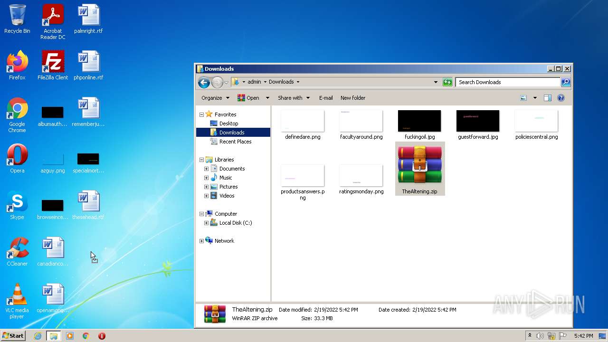Expand the Music library node
Screen dimensions: 608x342
pyautogui.click(x=206, y=178)
